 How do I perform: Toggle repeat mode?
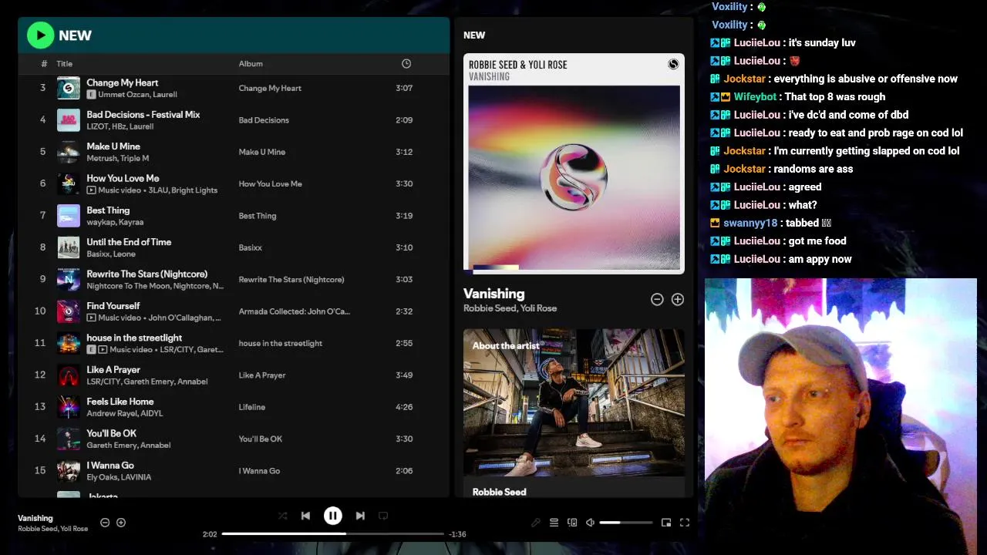(x=383, y=516)
